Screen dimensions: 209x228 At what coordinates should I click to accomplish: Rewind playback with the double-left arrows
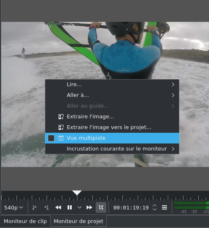click(x=58, y=207)
